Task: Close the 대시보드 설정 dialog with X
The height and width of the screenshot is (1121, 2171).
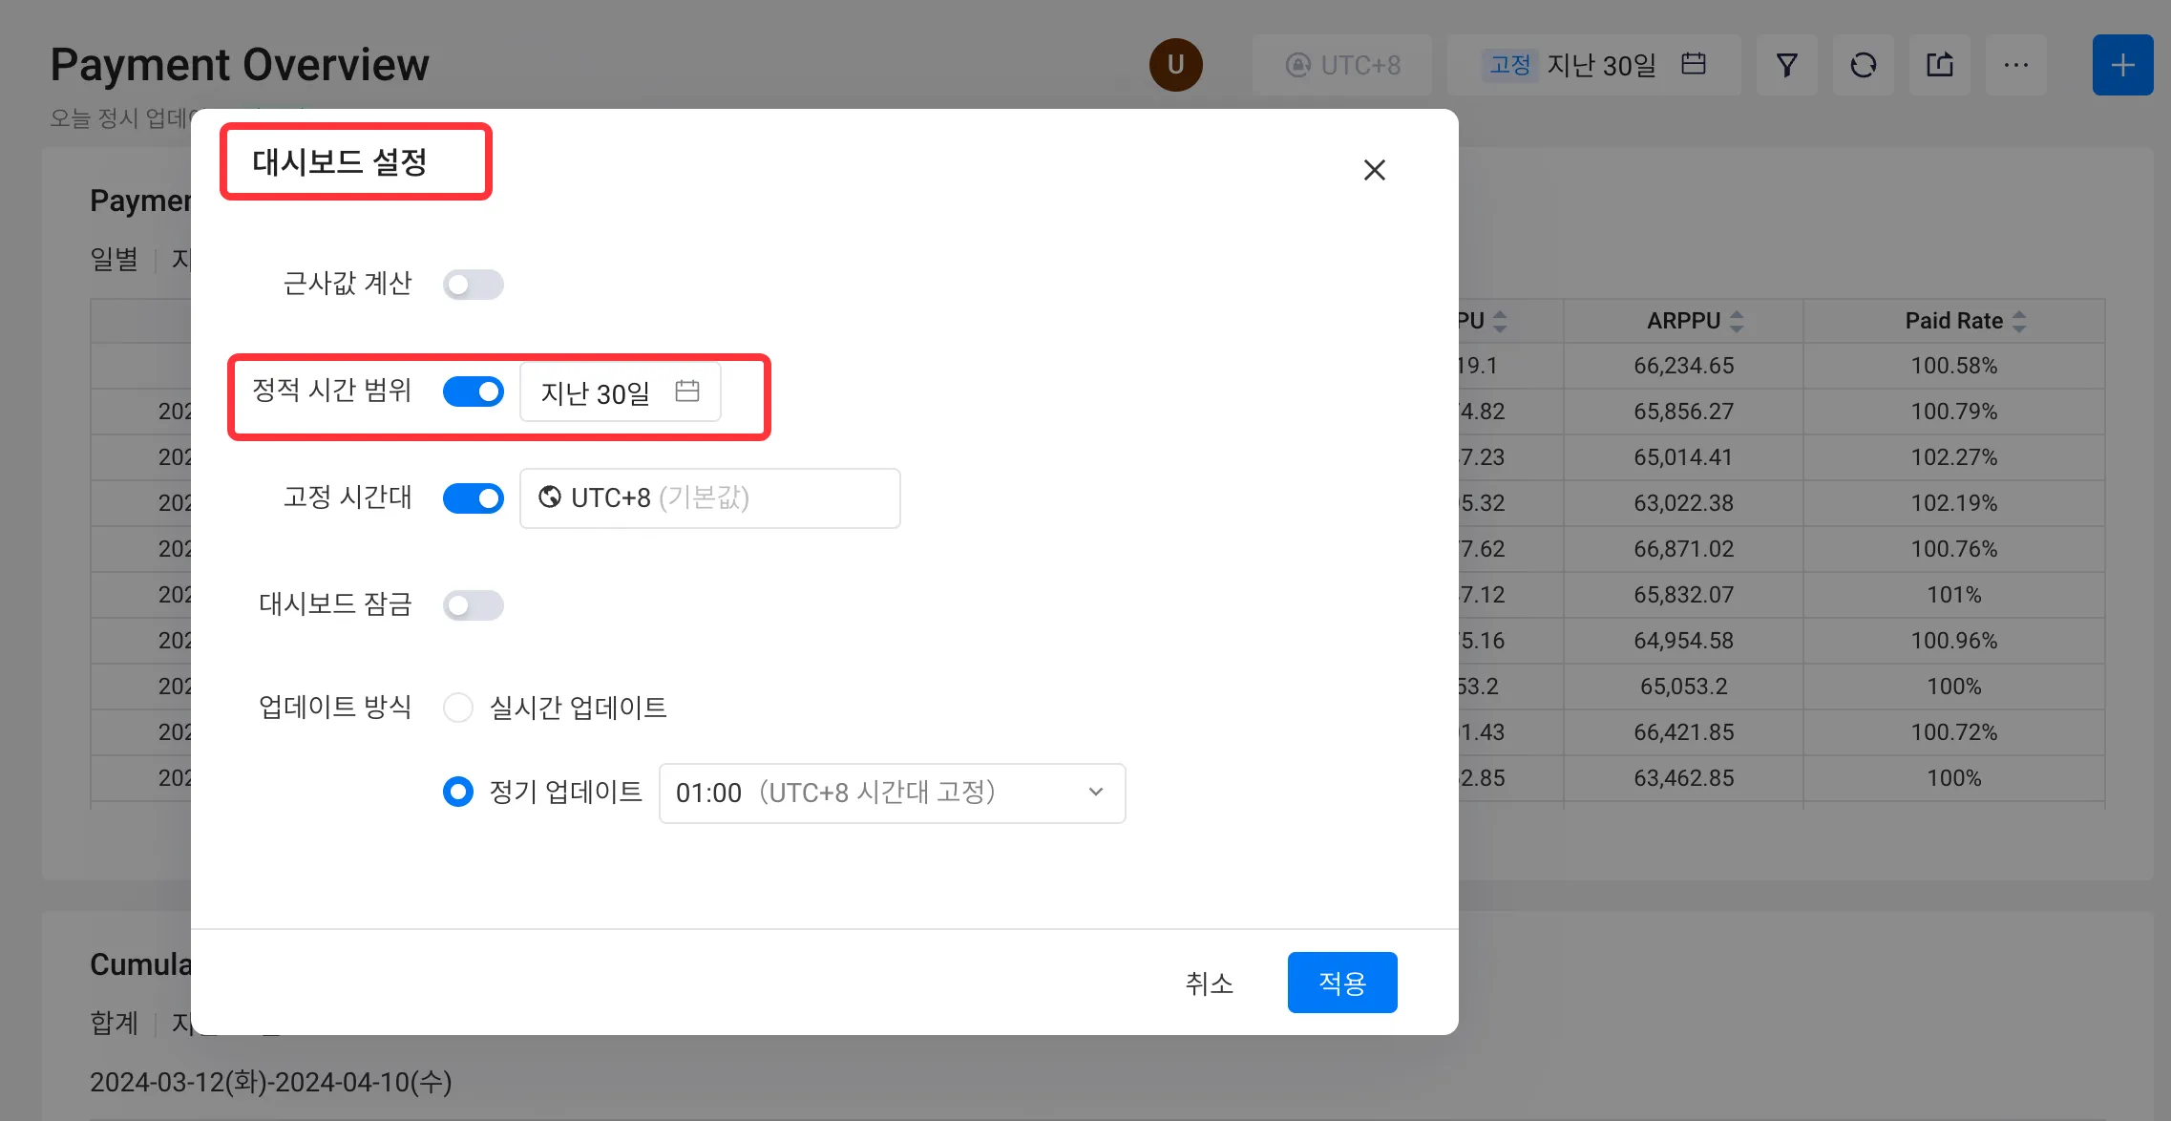Action: coord(1374,170)
